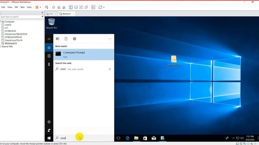Select My Computer in library tree
This screenshot has height=145, width=259.
pos(8,22)
